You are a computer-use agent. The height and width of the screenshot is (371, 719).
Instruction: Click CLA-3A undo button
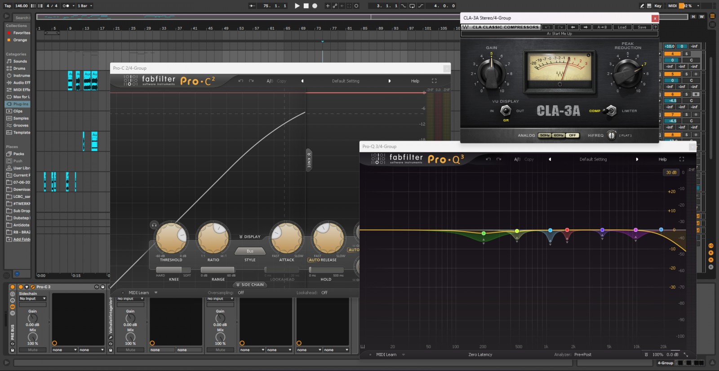[x=547, y=27]
